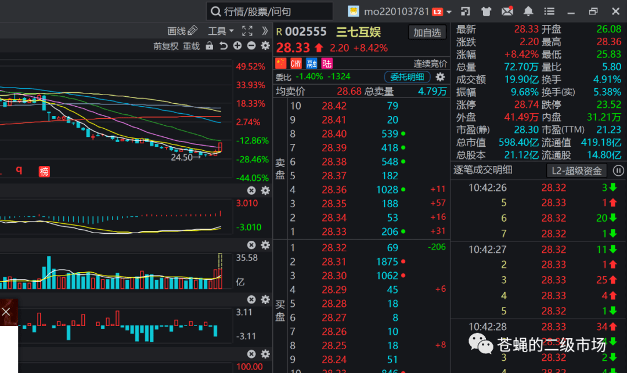
Task: Click 加自选 to add to watchlist
Action: [427, 32]
